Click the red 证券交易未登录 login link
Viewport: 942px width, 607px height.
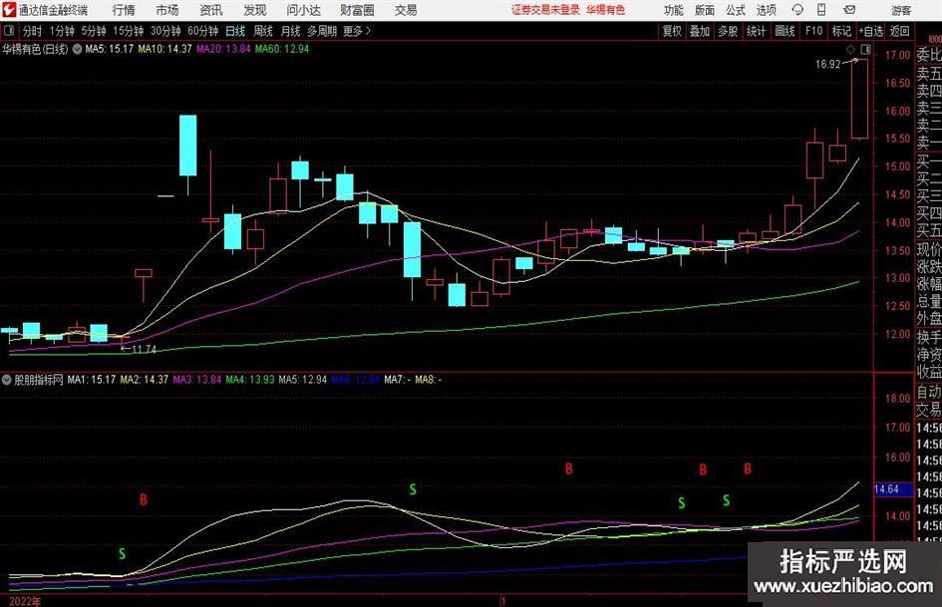click(545, 10)
